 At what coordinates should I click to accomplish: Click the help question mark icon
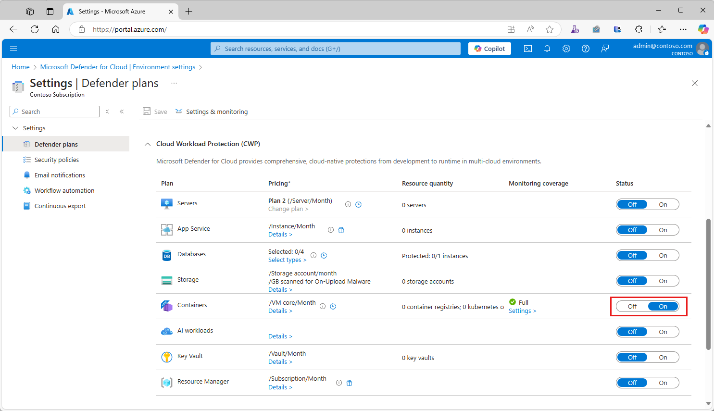[586, 49]
